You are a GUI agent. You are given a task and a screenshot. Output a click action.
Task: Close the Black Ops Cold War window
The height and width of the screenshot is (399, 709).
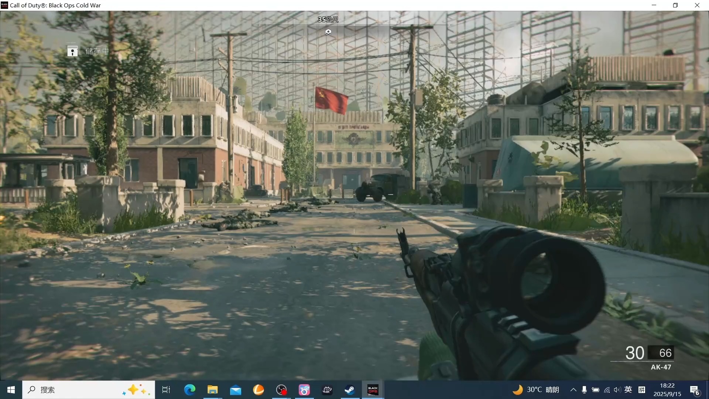(x=697, y=5)
